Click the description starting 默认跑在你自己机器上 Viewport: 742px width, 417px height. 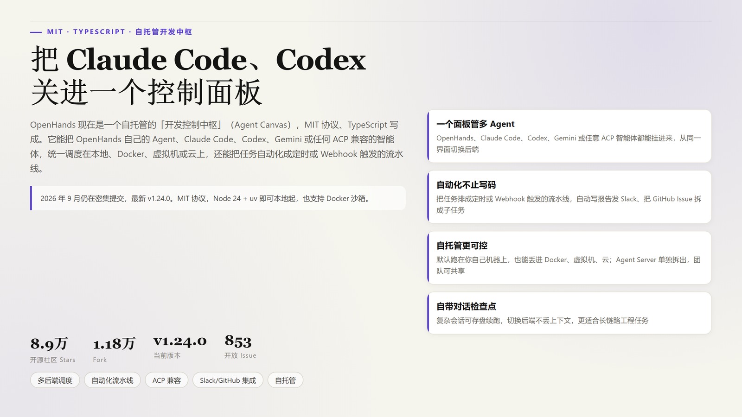click(569, 265)
